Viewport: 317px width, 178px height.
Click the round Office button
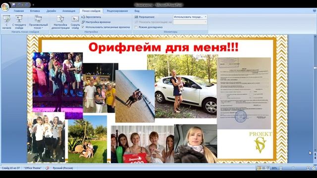coord(5,7)
